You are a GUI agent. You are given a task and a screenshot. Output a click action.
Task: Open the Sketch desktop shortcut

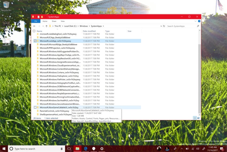click(x=6, y=42)
